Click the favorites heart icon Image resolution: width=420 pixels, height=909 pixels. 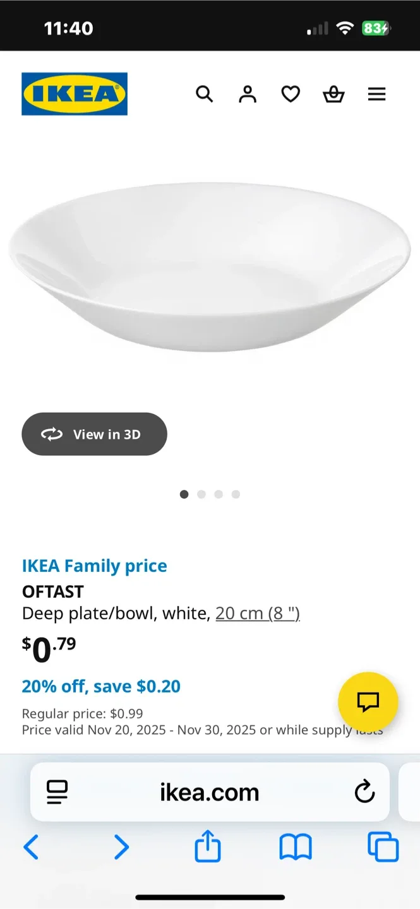[x=291, y=93]
